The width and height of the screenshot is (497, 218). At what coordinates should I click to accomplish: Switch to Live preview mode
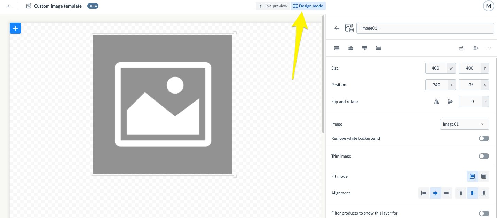[x=273, y=6]
